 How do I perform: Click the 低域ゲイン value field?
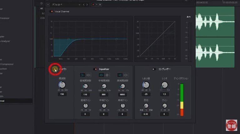[x=85, y=114]
